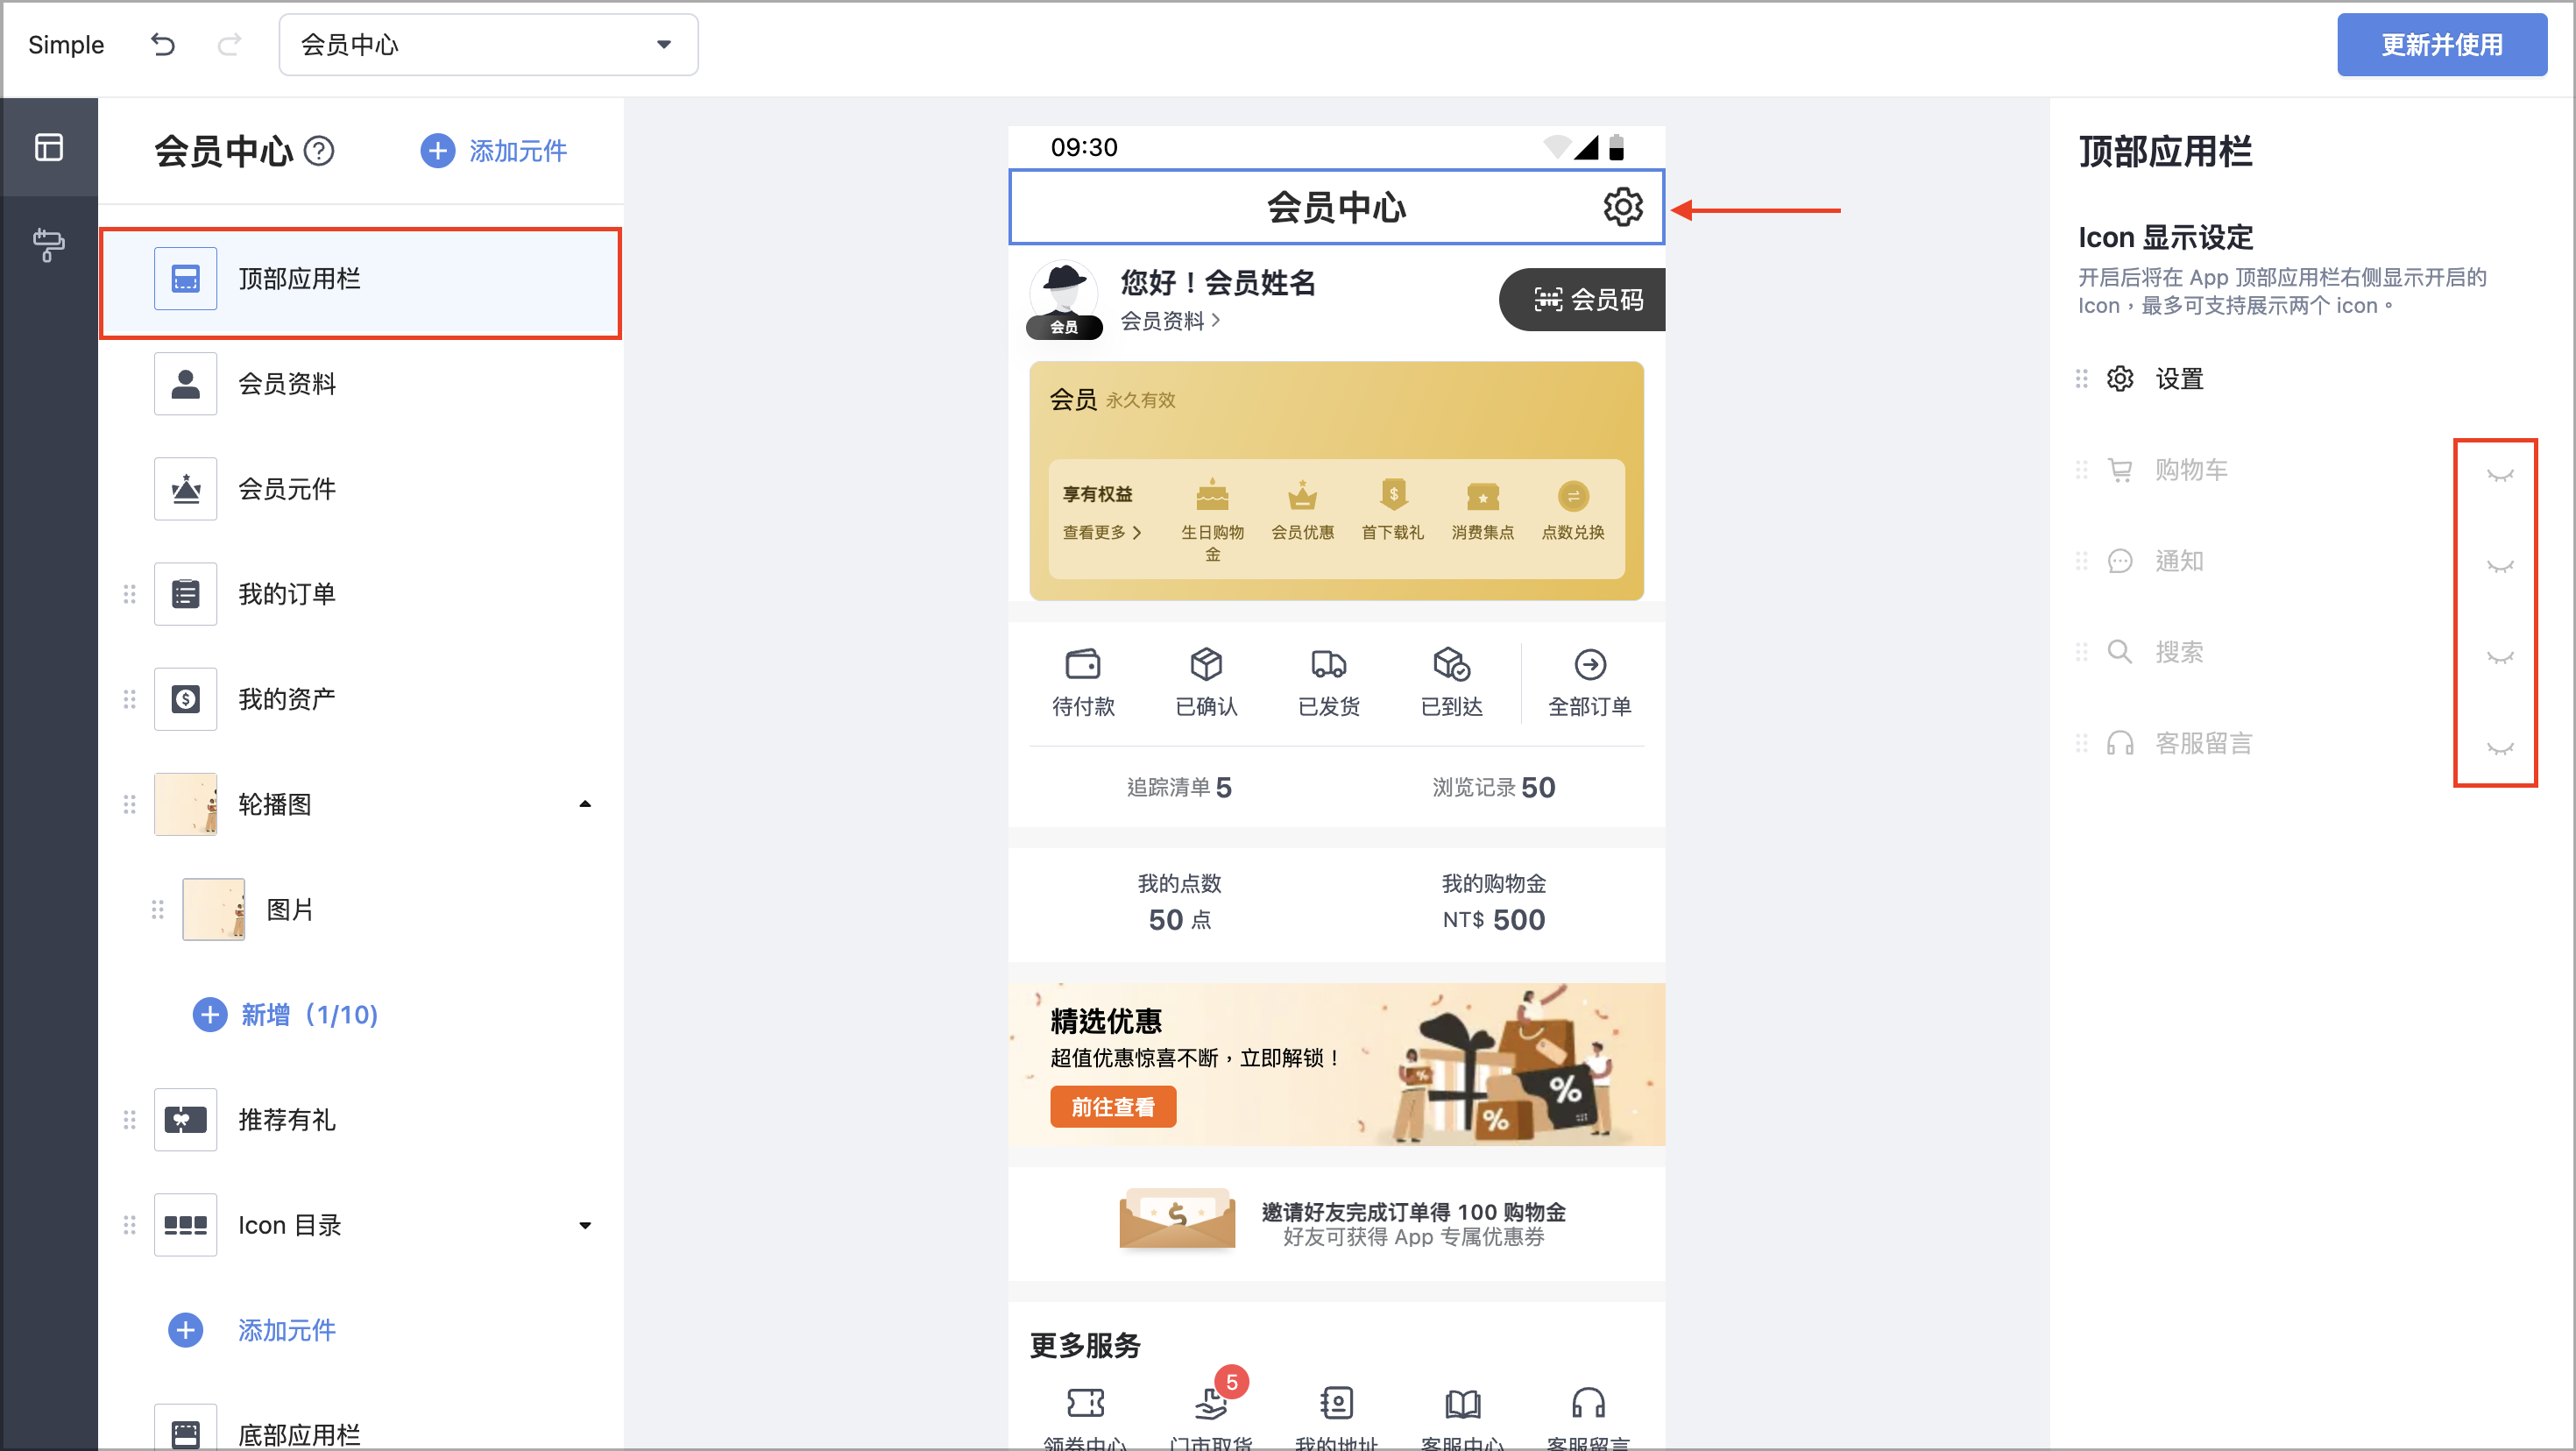Image resolution: width=2576 pixels, height=1451 pixels.
Task: Click the redo arrow icon
Action: tap(230, 44)
